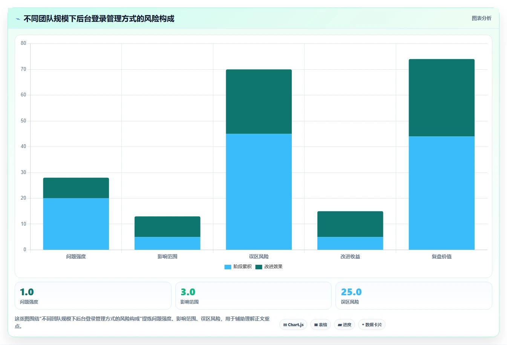
Task: Click the 影响范围 x-axis label
Action: 167,256
